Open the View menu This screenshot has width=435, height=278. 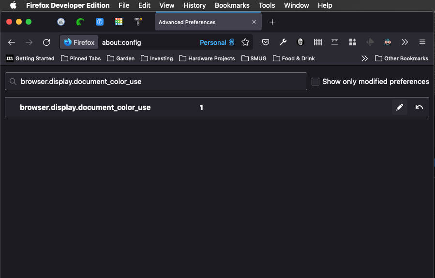[x=167, y=5]
